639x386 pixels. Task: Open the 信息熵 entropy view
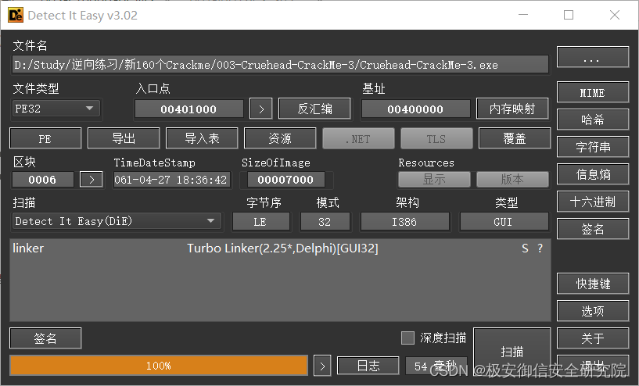point(593,174)
